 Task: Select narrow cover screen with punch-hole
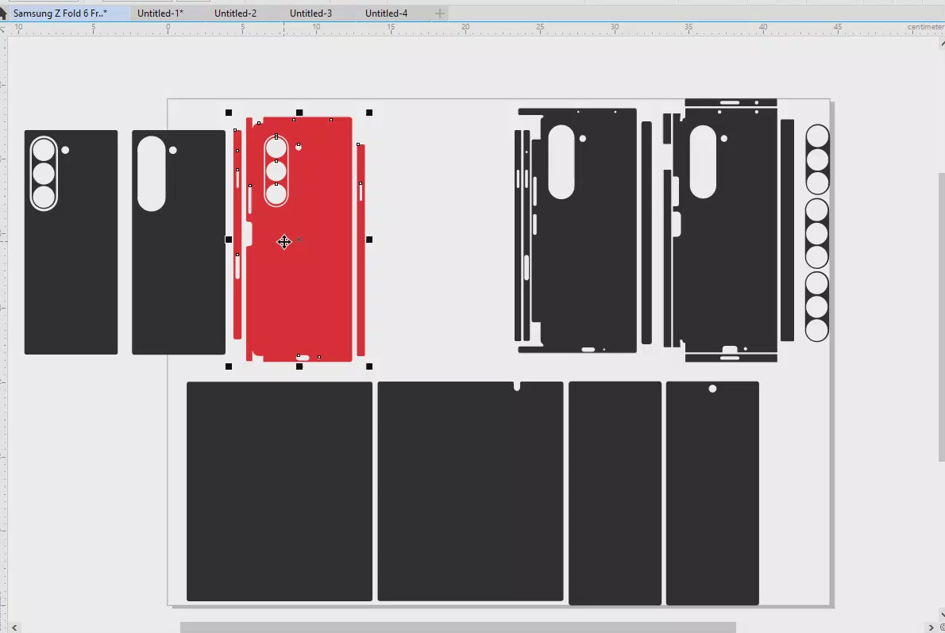coord(712,493)
